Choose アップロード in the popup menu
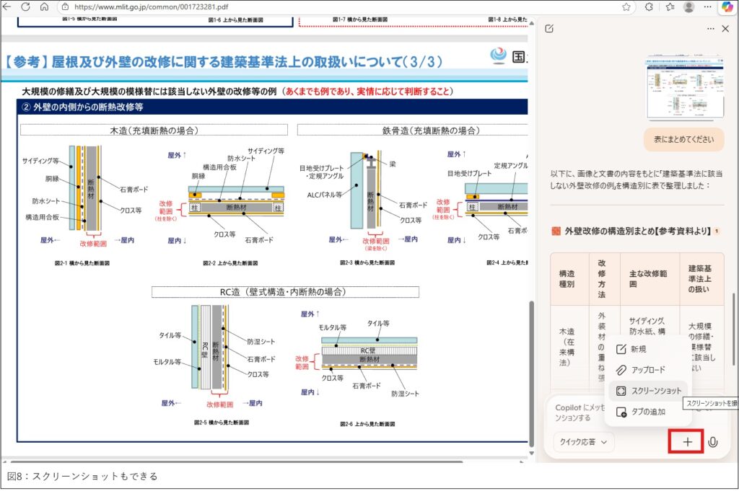 click(x=647, y=370)
